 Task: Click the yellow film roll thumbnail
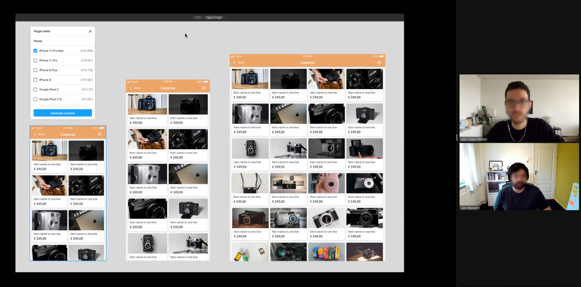coord(250,252)
